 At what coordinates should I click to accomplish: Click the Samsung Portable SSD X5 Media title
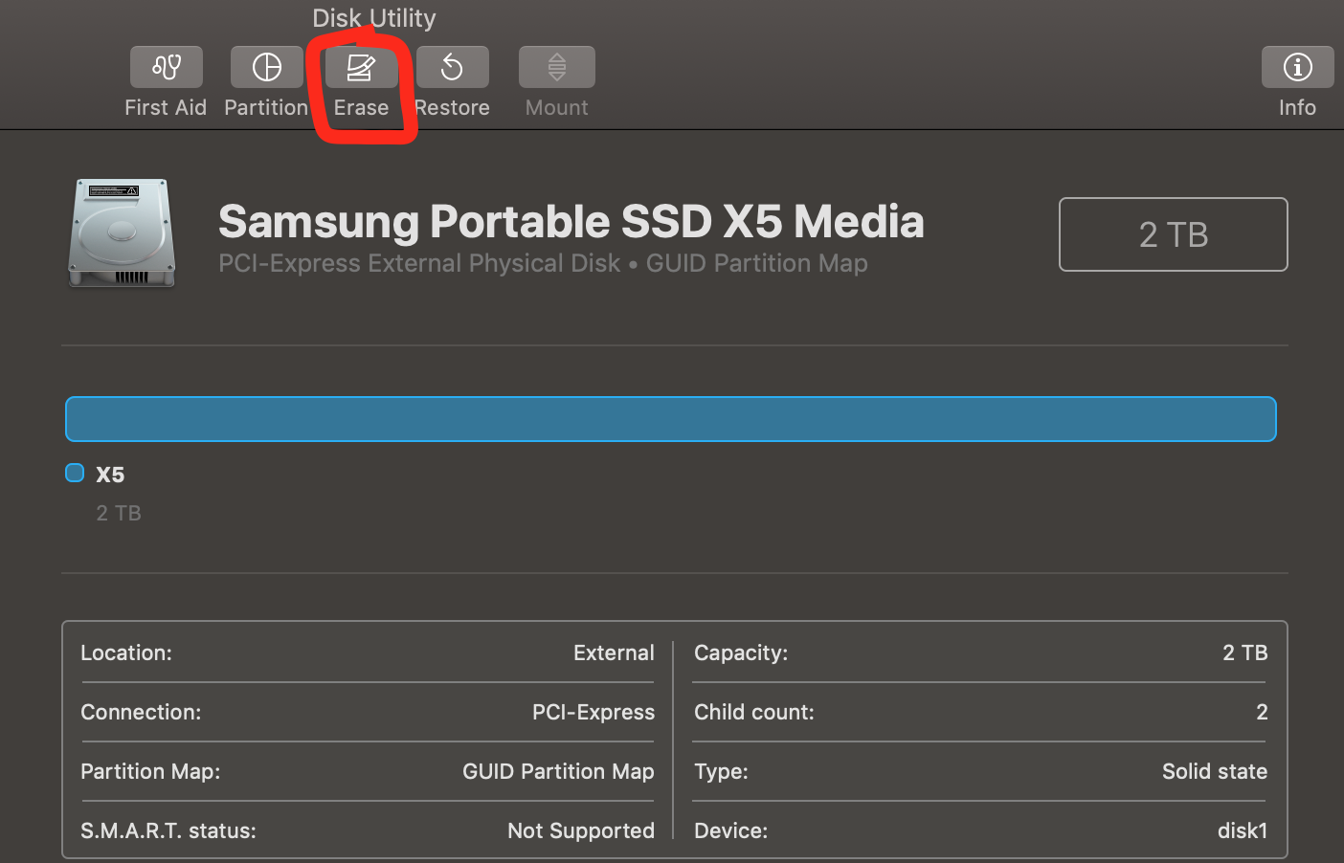coord(571,222)
